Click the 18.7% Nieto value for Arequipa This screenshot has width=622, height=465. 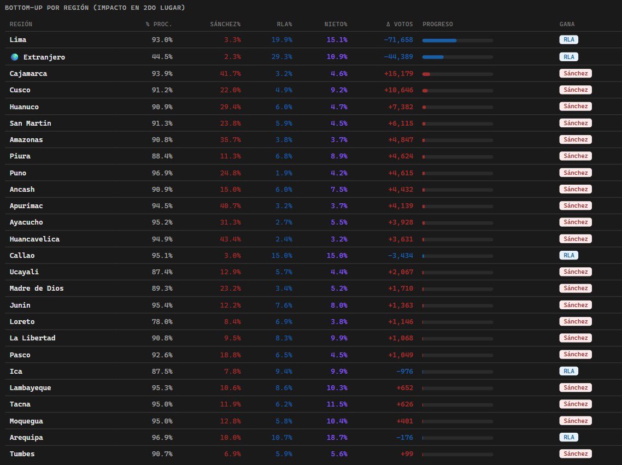(x=337, y=438)
